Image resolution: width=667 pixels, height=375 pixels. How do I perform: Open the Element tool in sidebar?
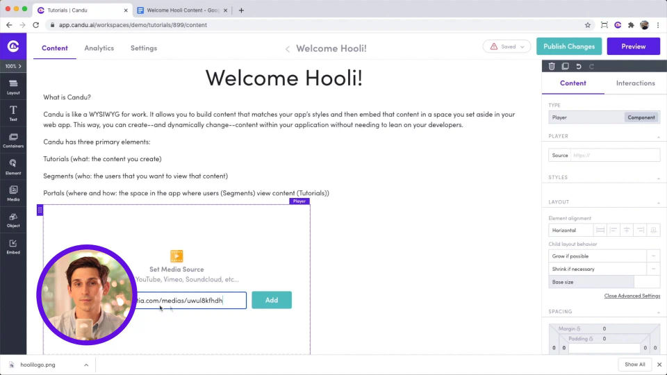pyautogui.click(x=13, y=167)
